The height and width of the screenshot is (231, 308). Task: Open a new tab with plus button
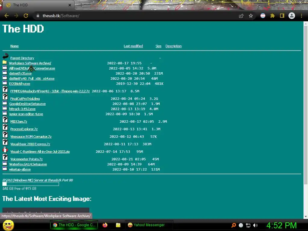point(81,5)
